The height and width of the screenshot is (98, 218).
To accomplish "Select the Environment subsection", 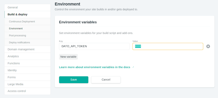I will 27,29.
